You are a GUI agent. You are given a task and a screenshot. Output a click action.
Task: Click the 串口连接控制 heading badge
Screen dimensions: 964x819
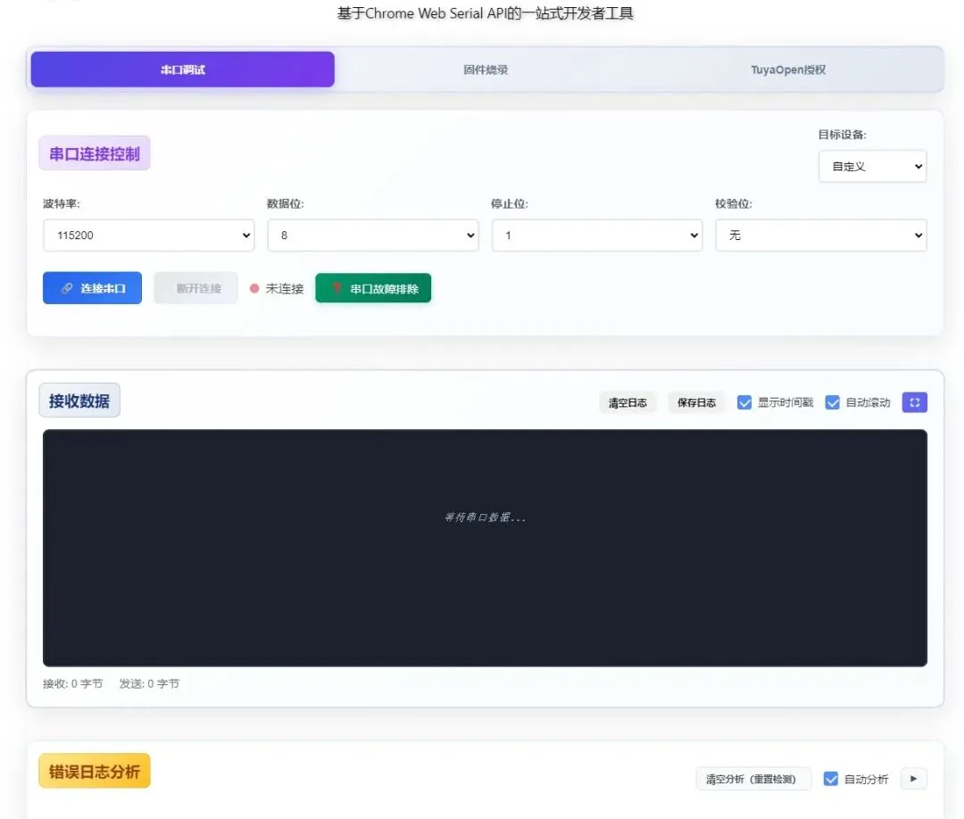pos(95,153)
